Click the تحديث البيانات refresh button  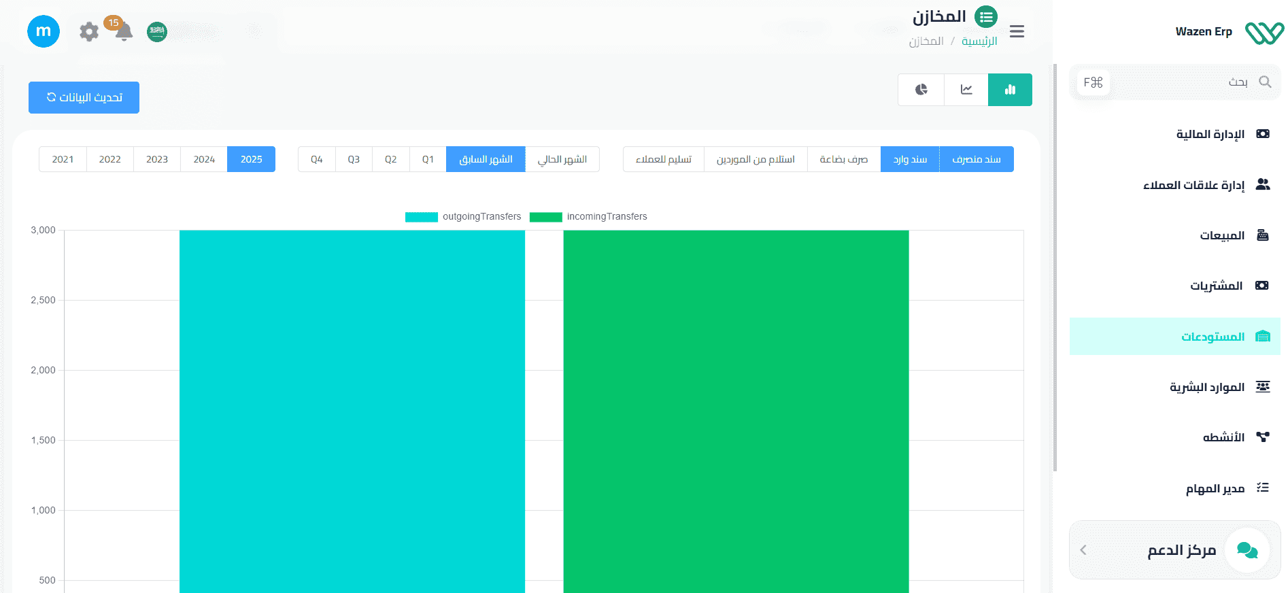[84, 97]
